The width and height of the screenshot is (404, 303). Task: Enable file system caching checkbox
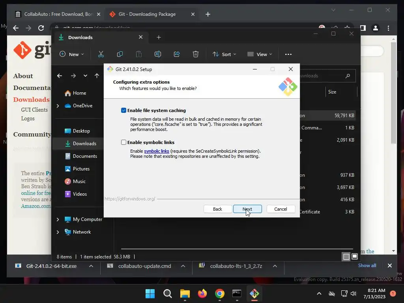coord(123,110)
